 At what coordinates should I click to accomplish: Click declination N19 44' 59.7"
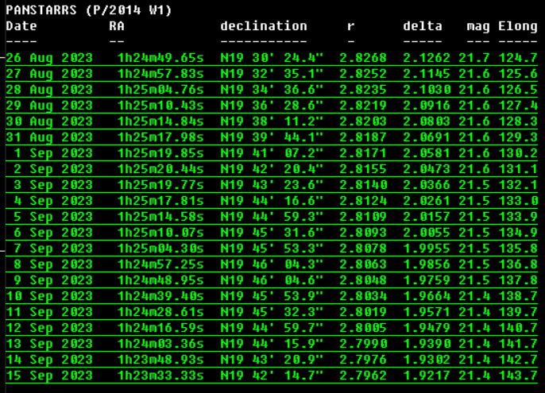pyautogui.click(x=272, y=328)
